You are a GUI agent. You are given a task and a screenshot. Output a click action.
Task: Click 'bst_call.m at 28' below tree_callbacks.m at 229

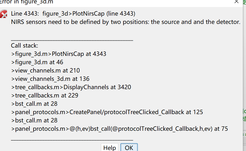34,104
